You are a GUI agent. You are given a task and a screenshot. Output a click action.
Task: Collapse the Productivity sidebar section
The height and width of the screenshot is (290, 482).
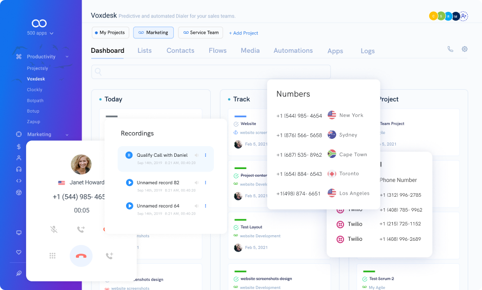[67, 57]
